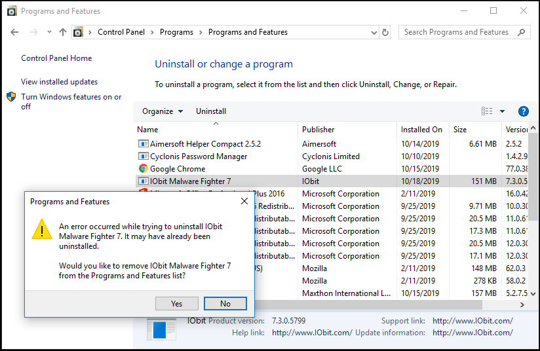Open the More view options arrow
This screenshot has height=351, width=540.
point(502,111)
